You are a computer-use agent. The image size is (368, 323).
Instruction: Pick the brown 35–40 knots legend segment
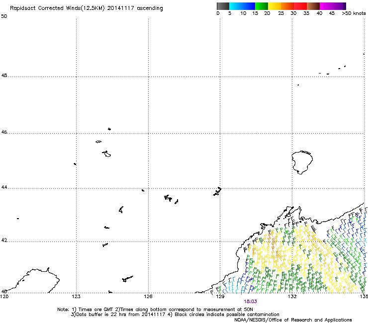[313, 6]
